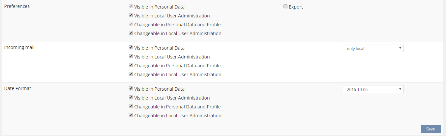Image resolution: width=446 pixels, height=136 pixels.
Task: Disable Date Format Changeable in Local User Administration
Action: pos(131,115)
